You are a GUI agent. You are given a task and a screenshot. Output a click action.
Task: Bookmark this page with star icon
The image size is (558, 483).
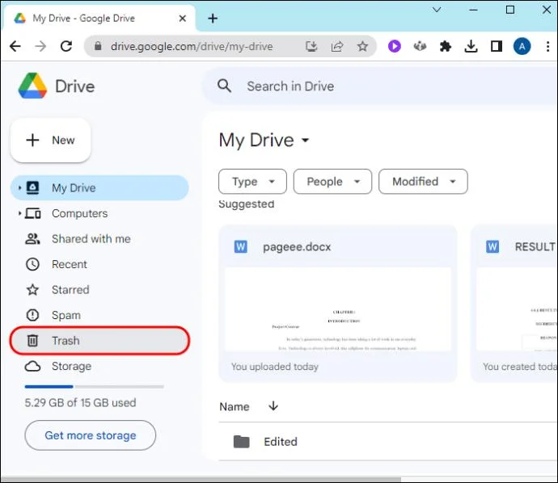362,46
